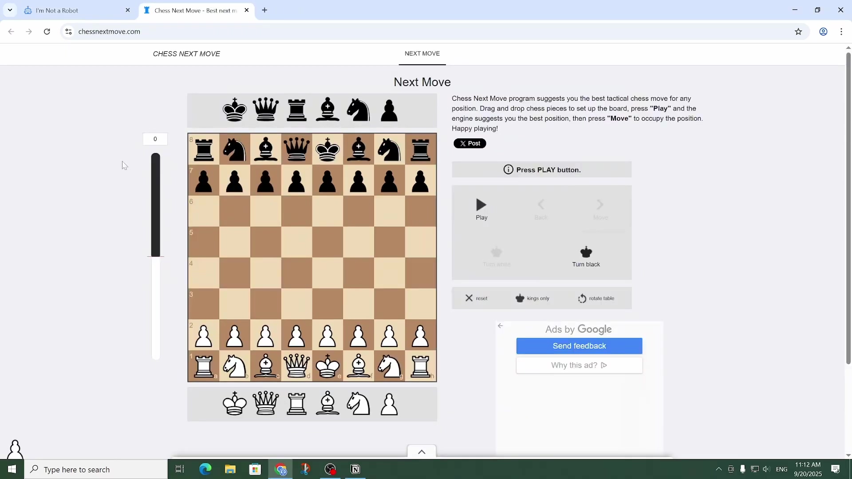
Task: Select the black knight from the top piece tray
Action: tap(359, 110)
